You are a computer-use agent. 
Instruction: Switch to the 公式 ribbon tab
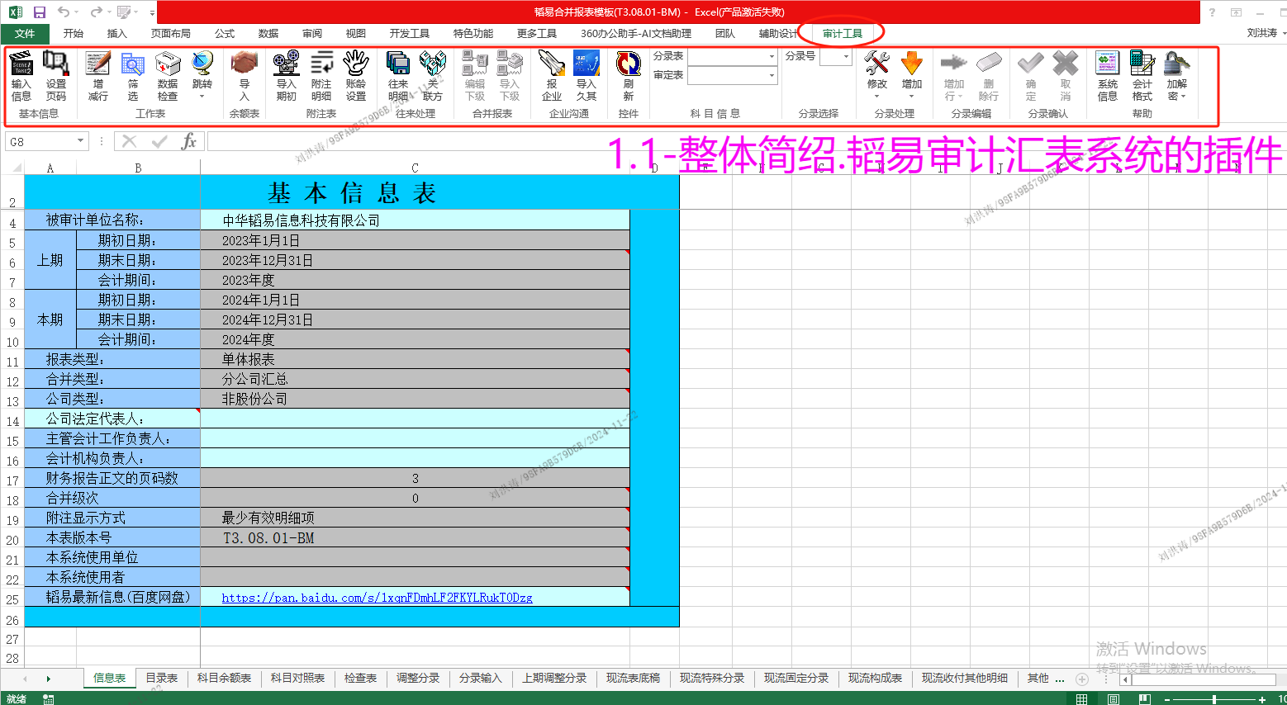(x=225, y=34)
